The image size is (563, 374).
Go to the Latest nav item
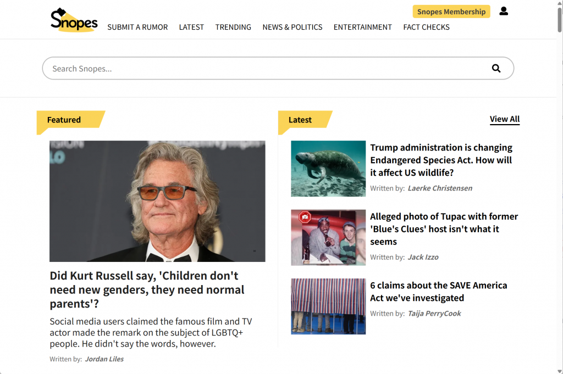191,27
